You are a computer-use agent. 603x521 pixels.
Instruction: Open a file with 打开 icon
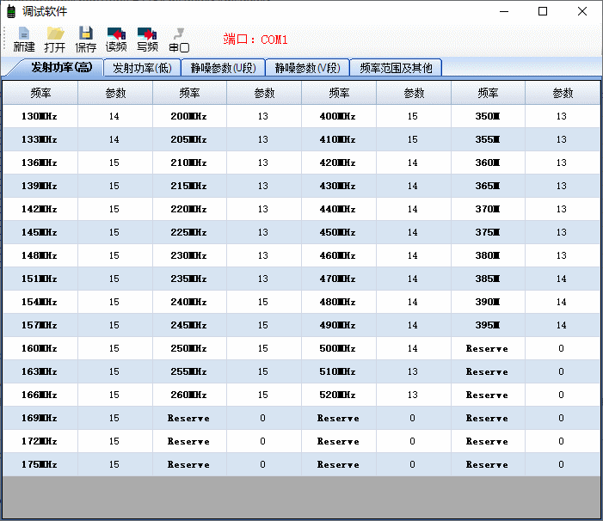click(x=54, y=40)
